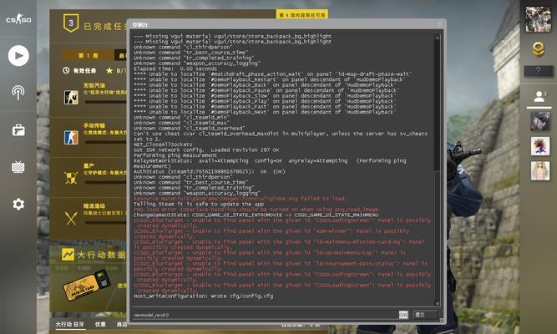This screenshot has height=334, width=557.
Task: Select the 手动传输 mission icon
Action: coord(71,138)
